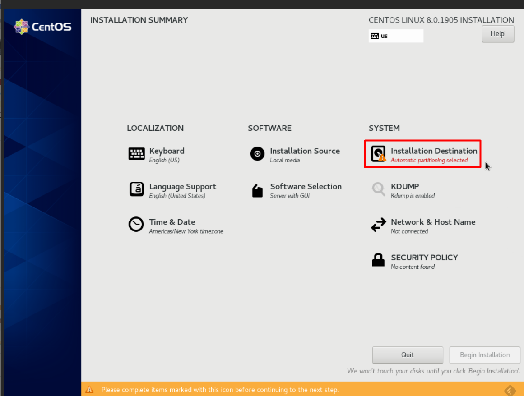Click the KDUMP magnifier icon
This screenshot has height=396, width=524.
click(378, 189)
